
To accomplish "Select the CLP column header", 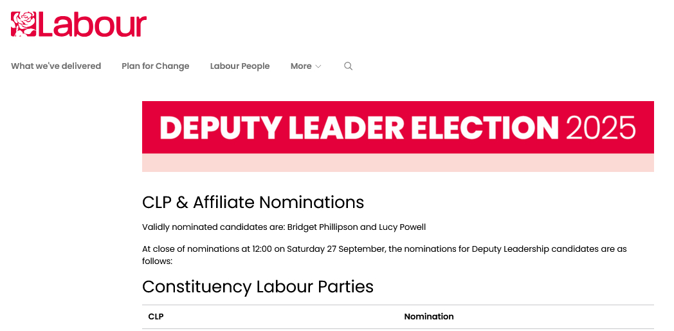I will coord(156,316).
